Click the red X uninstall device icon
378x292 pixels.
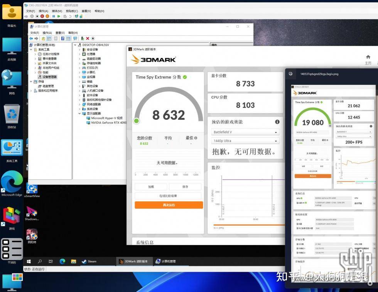88,38
